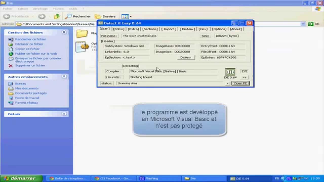Click the Bureau icon in Autres emplacements

[x=11, y=84]
